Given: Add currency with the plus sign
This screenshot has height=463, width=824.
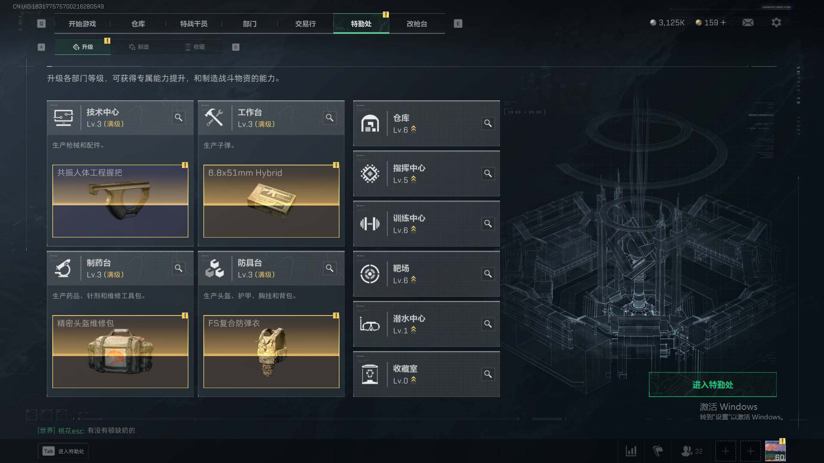Looking at the screenshot, I should (x=724, y=22).
